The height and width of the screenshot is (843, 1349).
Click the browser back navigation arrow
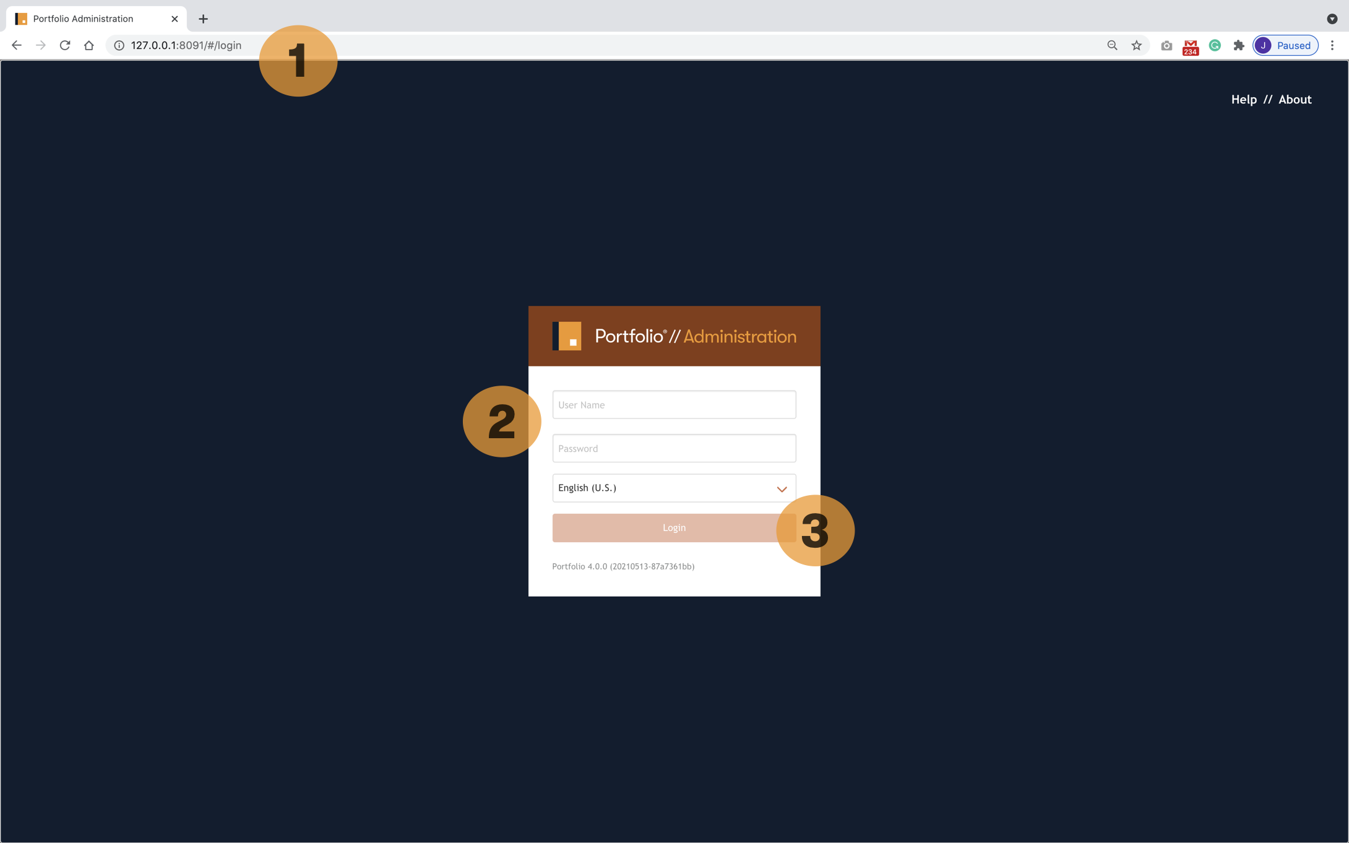tap(17, 45)
